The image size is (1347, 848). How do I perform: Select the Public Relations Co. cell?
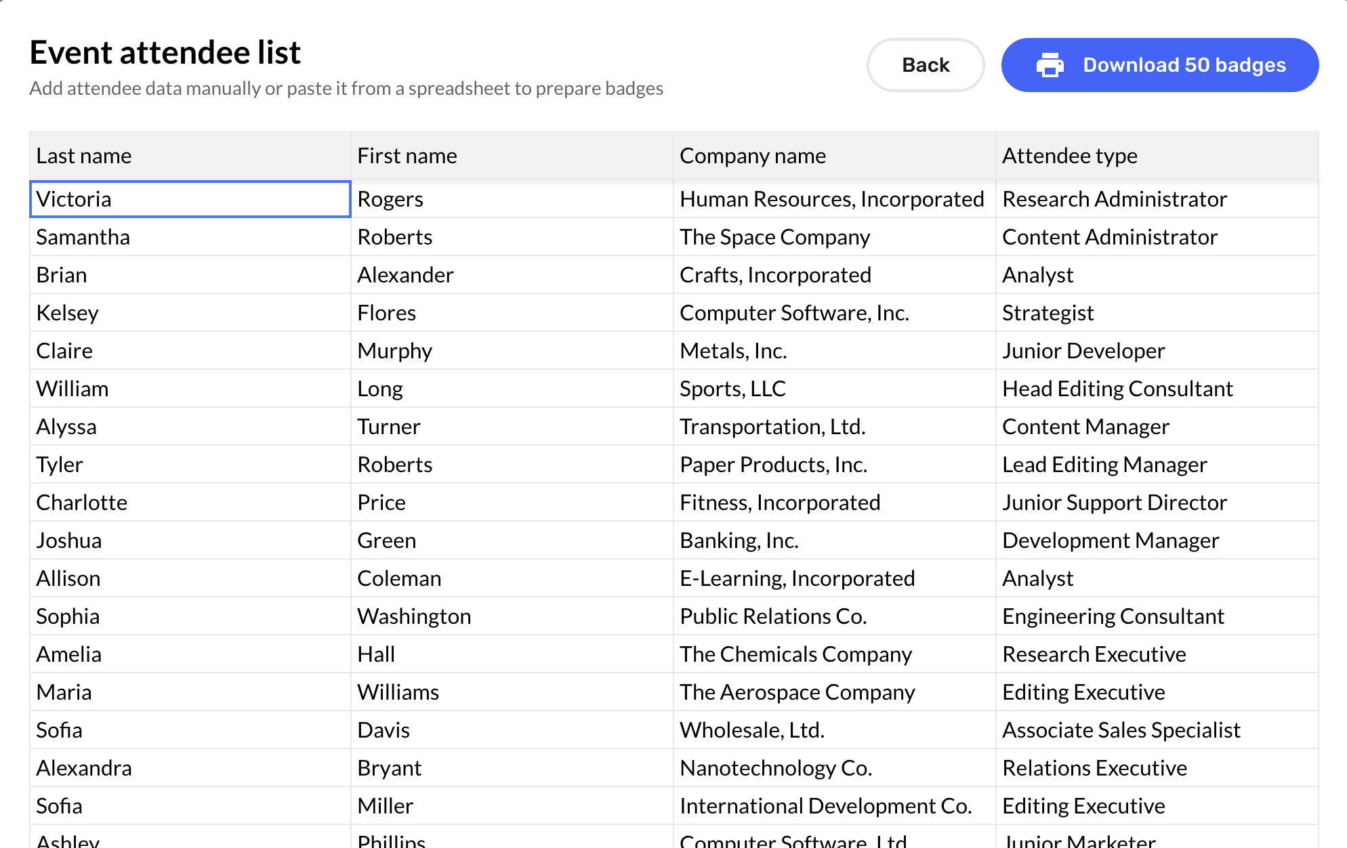tap(834, 616)
